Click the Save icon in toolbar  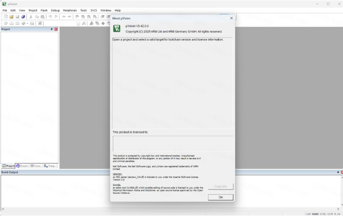click(x=17, y=17)
